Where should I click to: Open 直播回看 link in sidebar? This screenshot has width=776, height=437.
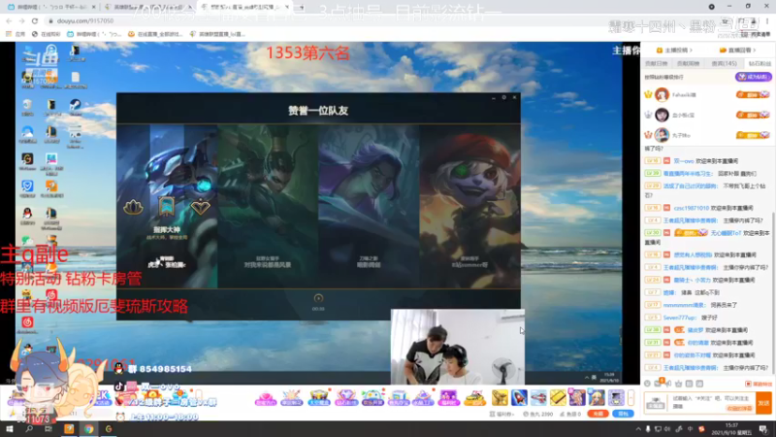[737, 50]
